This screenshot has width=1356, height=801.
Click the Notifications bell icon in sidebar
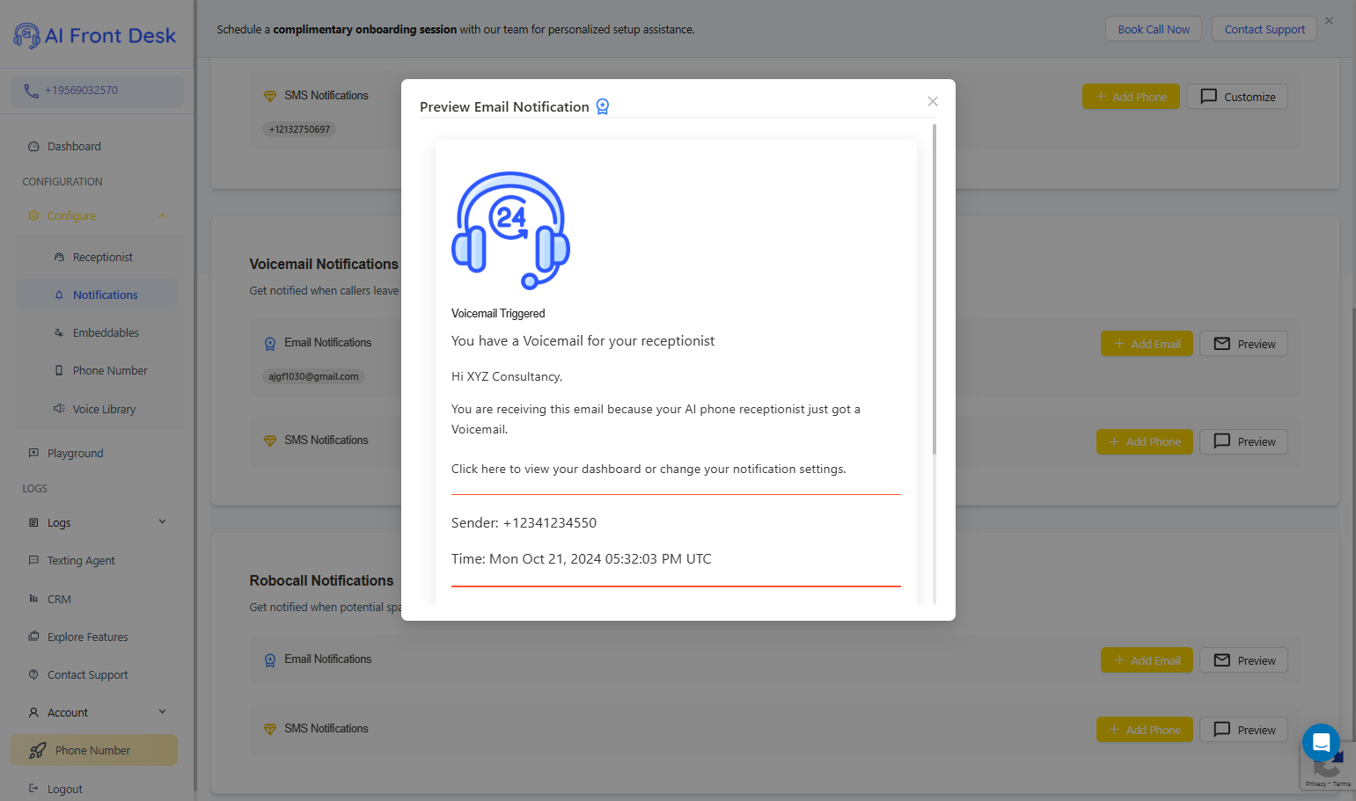click(59, 295)
